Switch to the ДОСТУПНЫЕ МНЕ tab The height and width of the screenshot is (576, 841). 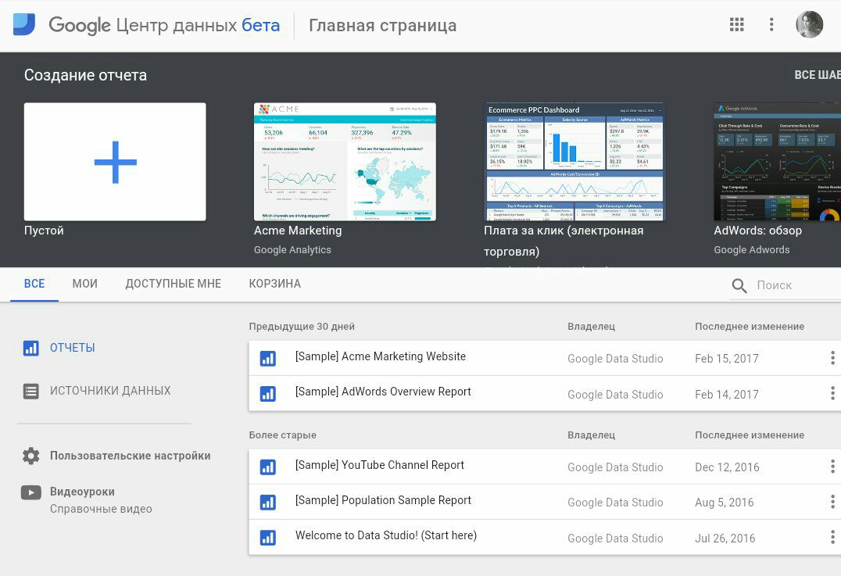click(174, 284)
